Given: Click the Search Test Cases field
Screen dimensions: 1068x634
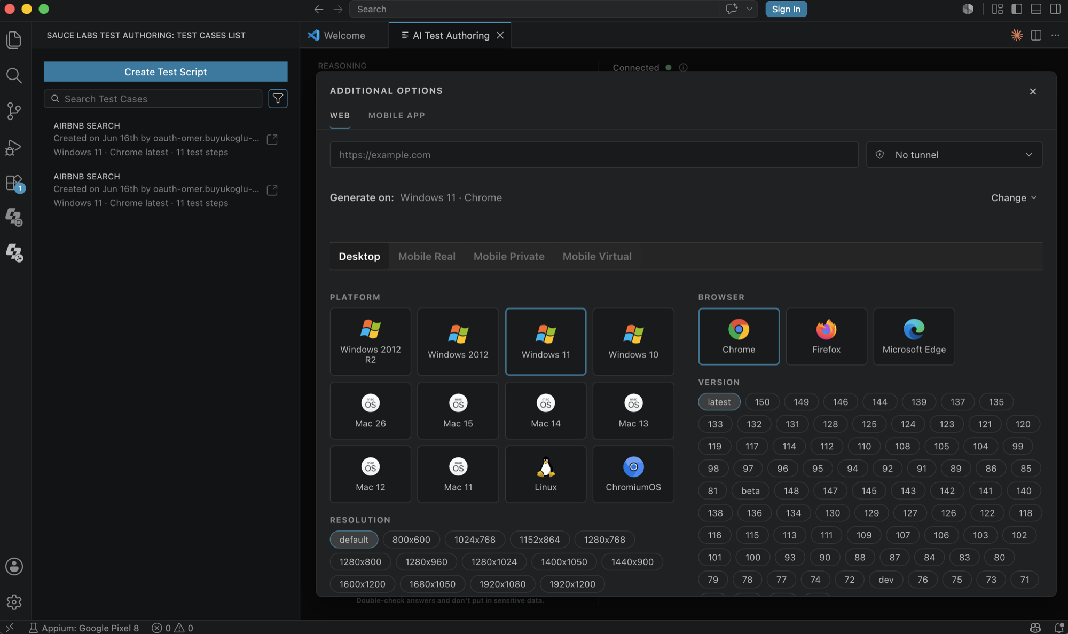Looking at the screenshot, I should pyautogui.click(x=153, y=99).
